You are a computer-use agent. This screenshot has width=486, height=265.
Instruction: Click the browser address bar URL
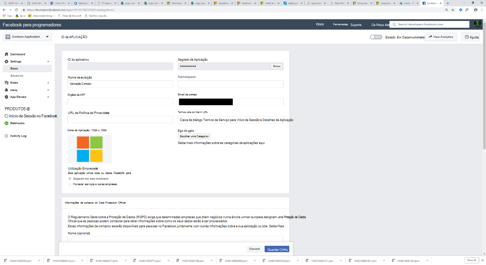(70, 10)
